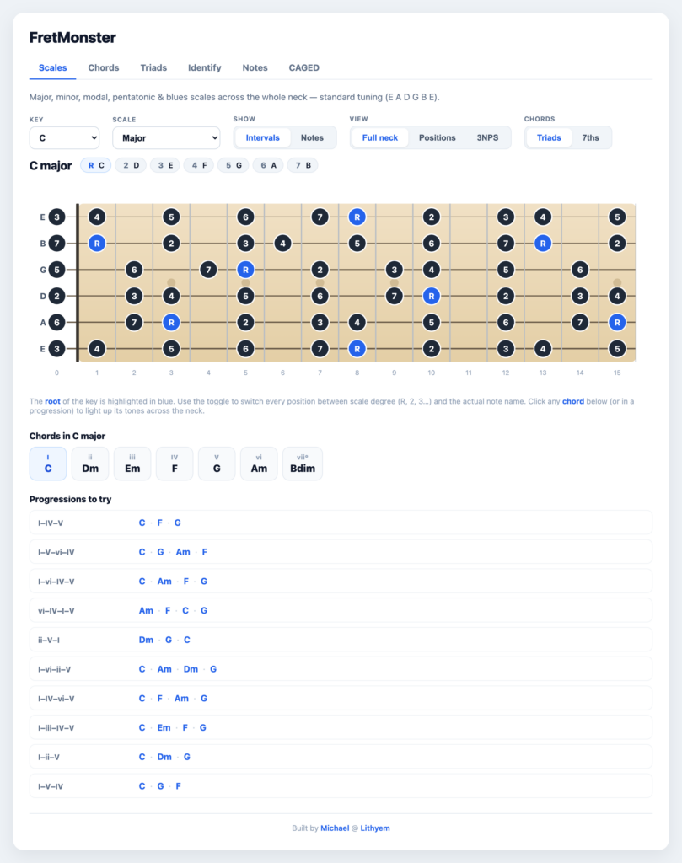
Task: Click open G string marker labeled 5
Action: 56,270
